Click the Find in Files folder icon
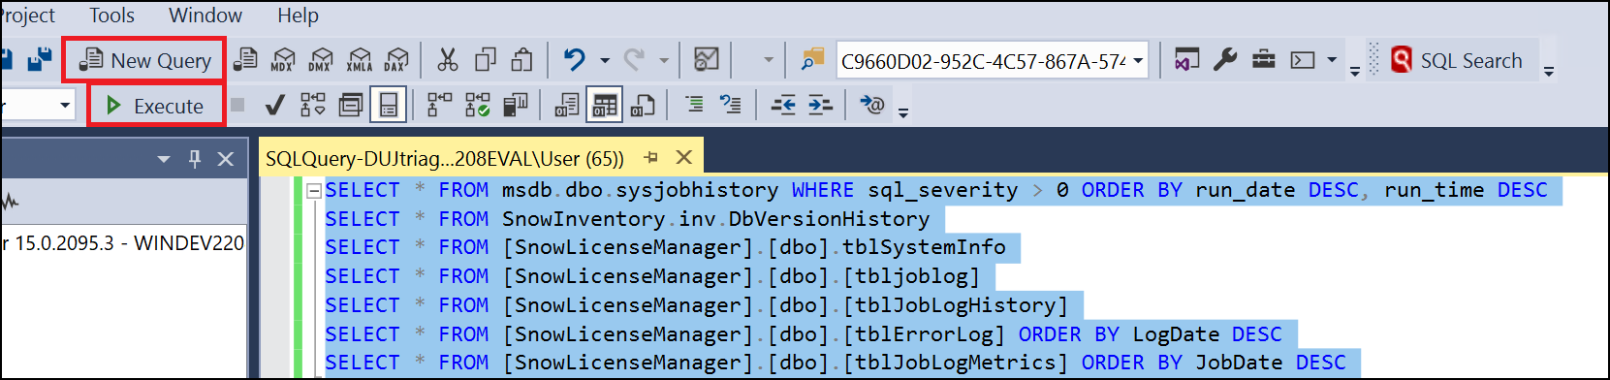The image size is (1610, 380). (812, 60)
